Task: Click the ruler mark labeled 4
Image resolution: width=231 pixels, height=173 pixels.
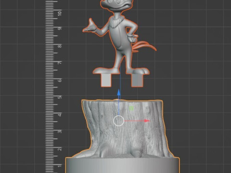Action: coord(60,115)
